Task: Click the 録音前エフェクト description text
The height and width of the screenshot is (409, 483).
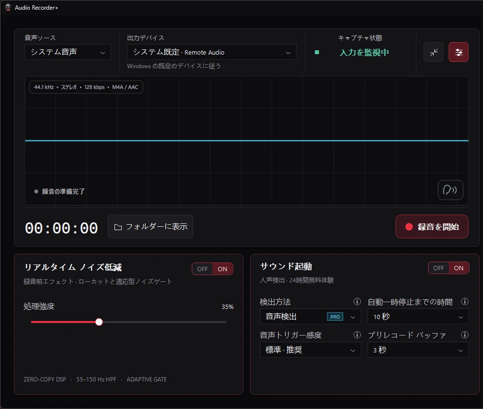Action: [98, 281]
